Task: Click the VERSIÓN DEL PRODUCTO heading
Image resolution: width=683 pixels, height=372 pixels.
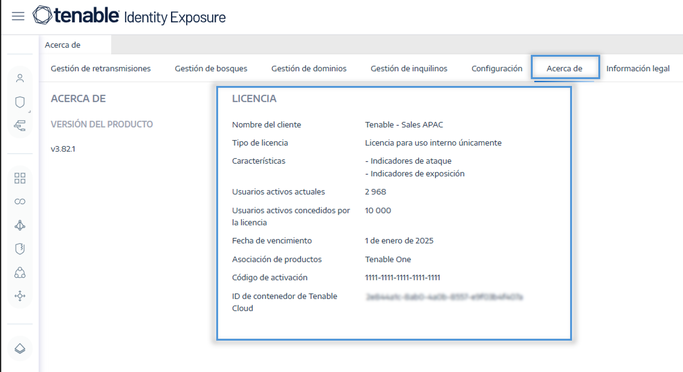Action: click(x=102, y=124)
